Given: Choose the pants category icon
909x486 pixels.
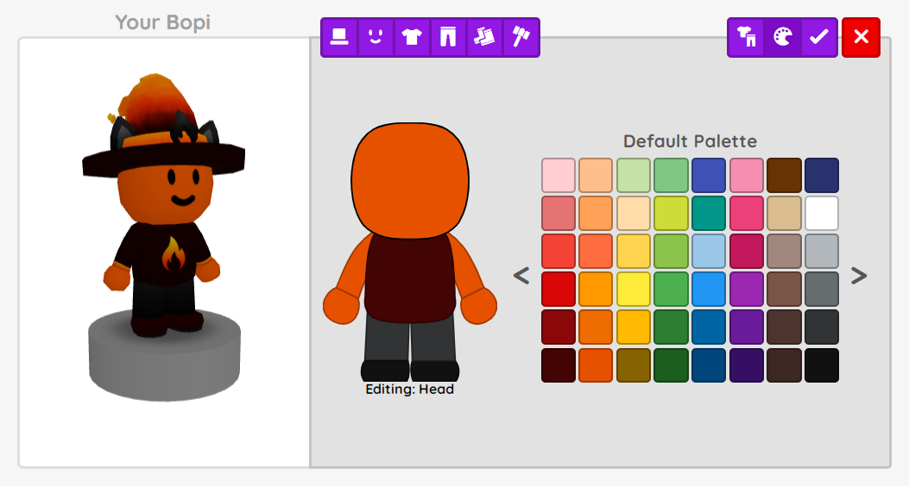Looking at the screenshot, I should point(448,38).
